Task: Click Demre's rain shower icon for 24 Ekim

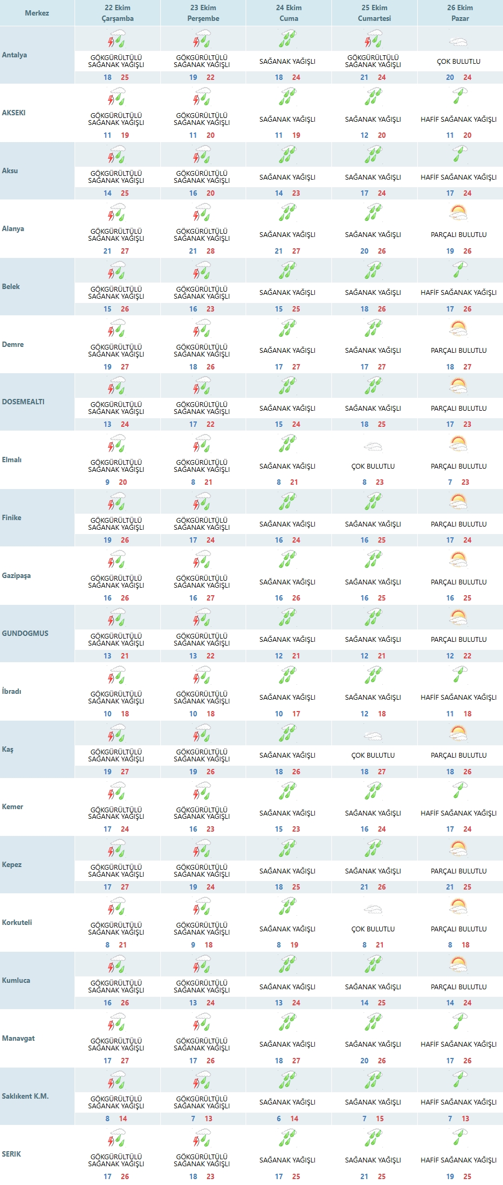Action: 288,329
